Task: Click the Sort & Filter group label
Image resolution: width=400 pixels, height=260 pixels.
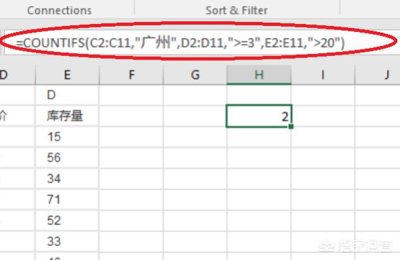Action: click(x=237, y=11)
